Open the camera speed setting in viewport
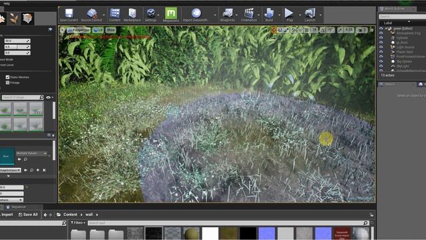Image resolution: width=426 pixels, height=240 pixels. [362, 30]
